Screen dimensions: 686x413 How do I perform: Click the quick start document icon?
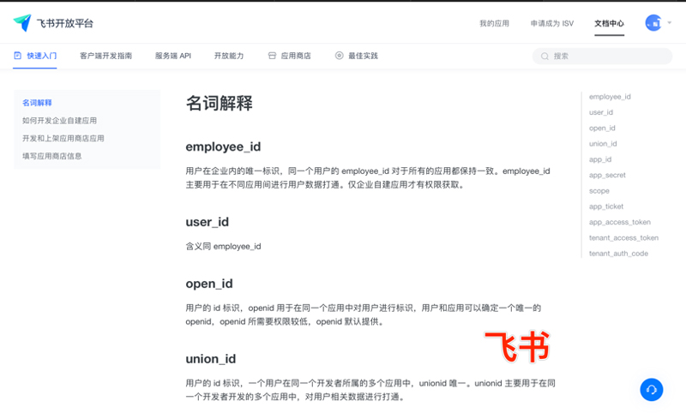point(18,56)
